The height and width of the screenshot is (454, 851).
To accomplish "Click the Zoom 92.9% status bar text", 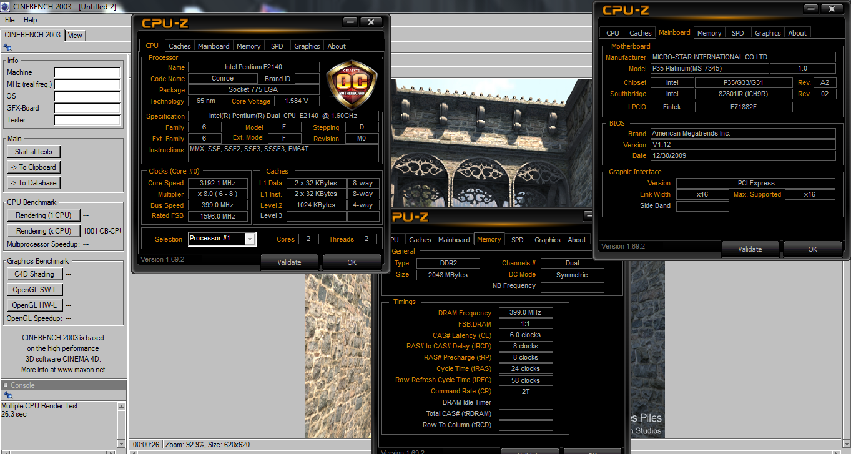I will pos(207,445).
